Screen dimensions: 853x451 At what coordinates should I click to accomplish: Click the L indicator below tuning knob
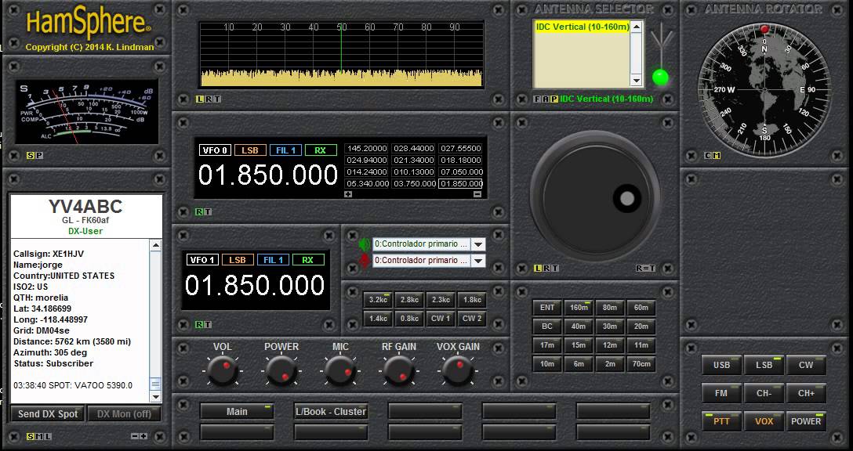click(538, 268)
